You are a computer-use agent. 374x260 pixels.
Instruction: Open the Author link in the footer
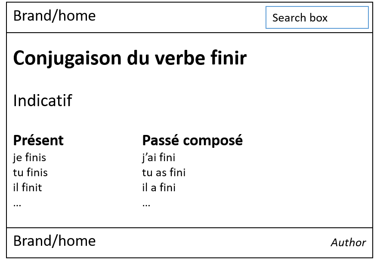tap(348, 243)
